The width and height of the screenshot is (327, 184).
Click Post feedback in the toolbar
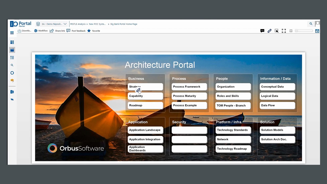pos(76,31)
